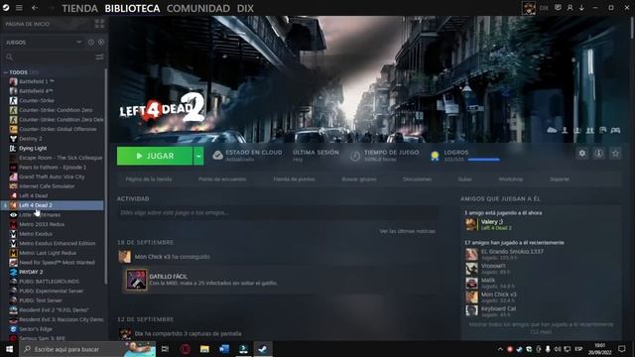Screen dimensions: 635x357
Task: Click the cloud status icon
Action: point(217,156)
